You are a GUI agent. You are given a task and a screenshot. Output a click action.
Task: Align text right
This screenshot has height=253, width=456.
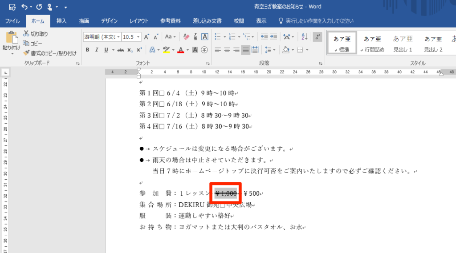tap(236, 50)
